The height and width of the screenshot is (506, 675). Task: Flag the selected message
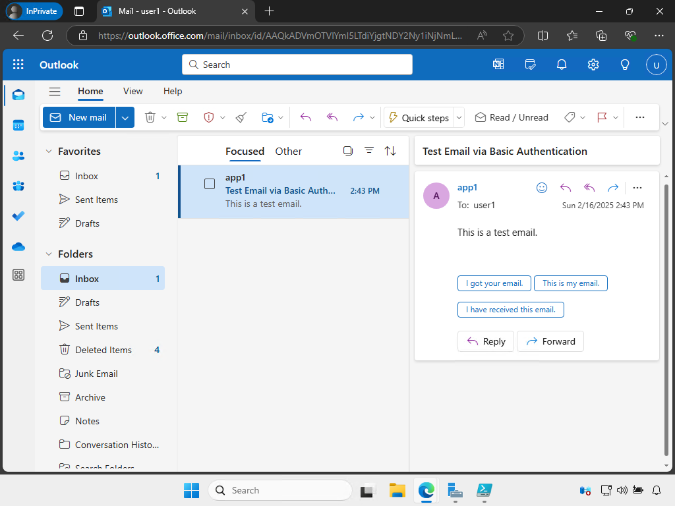(x=602, y=117)
